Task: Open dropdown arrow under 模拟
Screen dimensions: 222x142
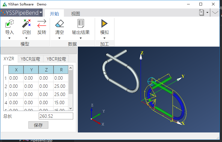Action: click(x=105, y=38)
